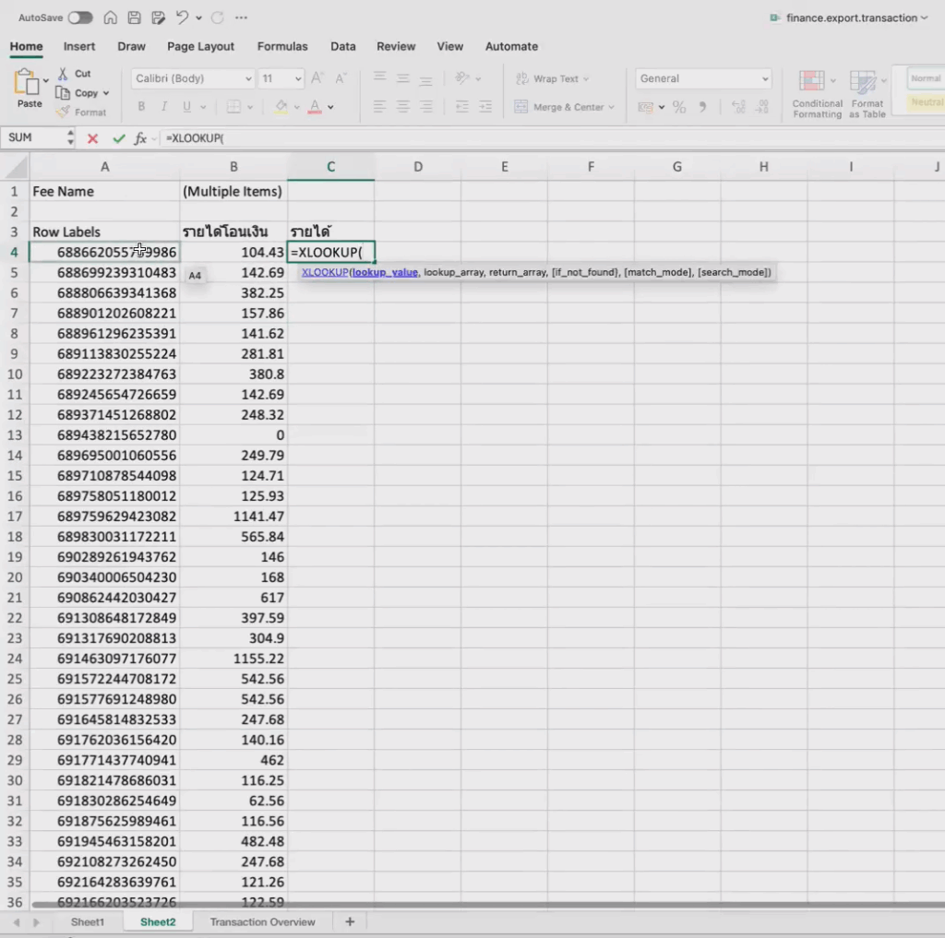Click the lookup_value link in the XLOOKUP tooltip

(x=385, y=272)
